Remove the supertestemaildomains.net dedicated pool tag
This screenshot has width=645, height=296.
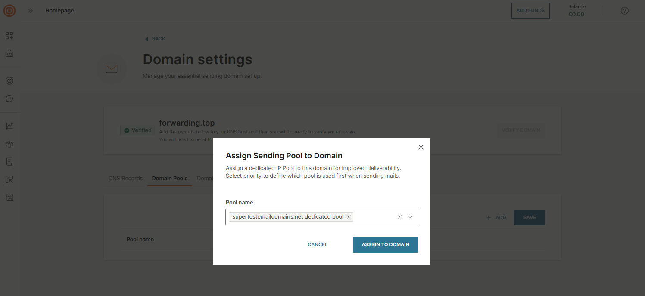click(x=349, y=217)
